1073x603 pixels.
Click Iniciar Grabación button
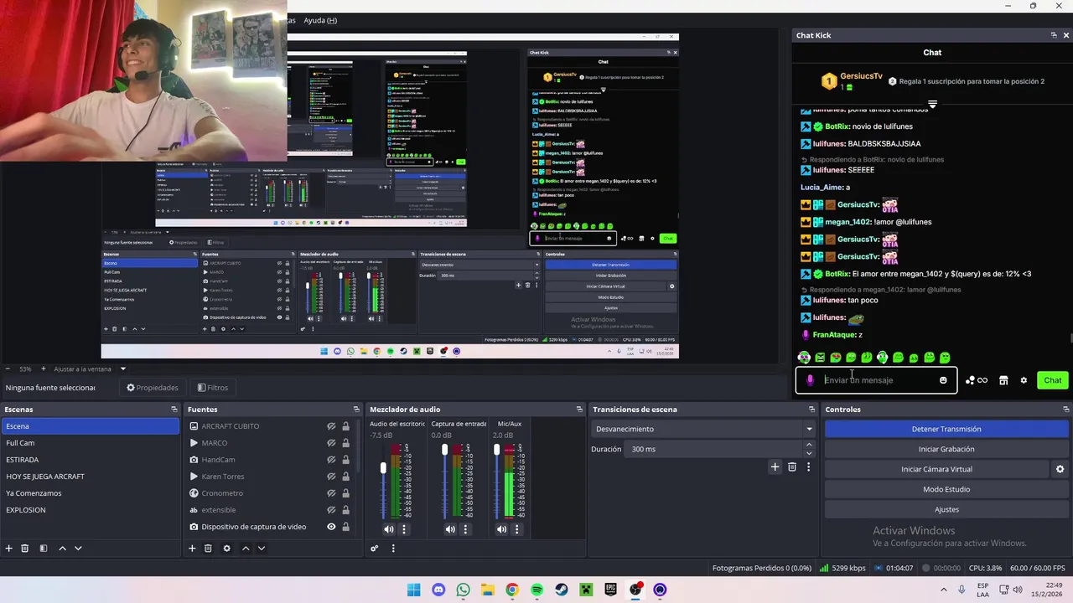coord(946,449)
